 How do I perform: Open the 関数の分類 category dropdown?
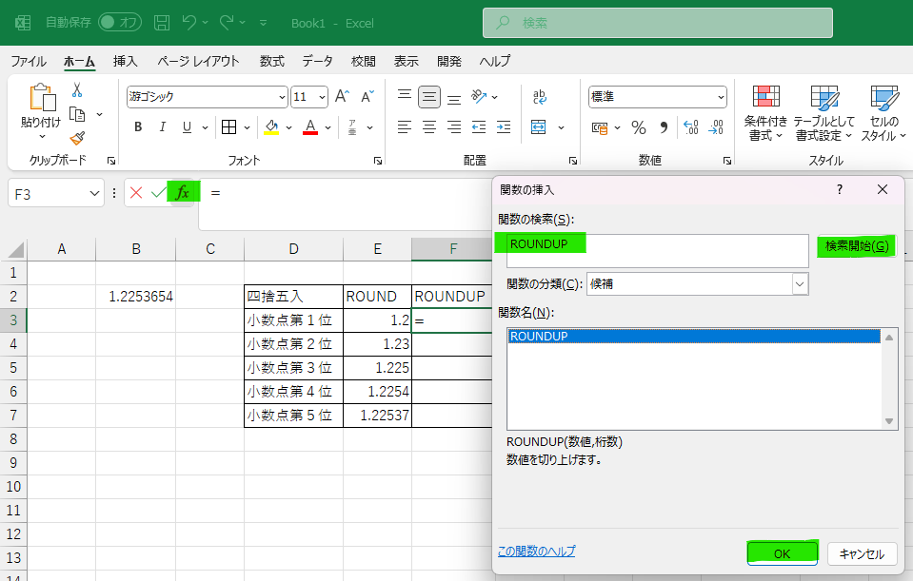point(800,284)
